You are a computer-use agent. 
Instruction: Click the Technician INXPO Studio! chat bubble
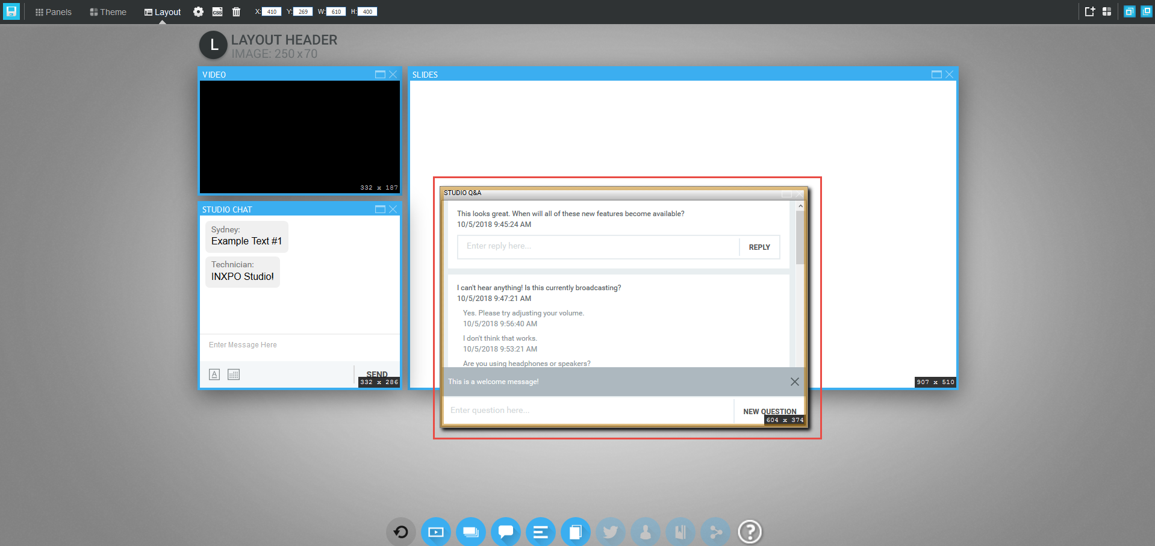tap(243, 271)
